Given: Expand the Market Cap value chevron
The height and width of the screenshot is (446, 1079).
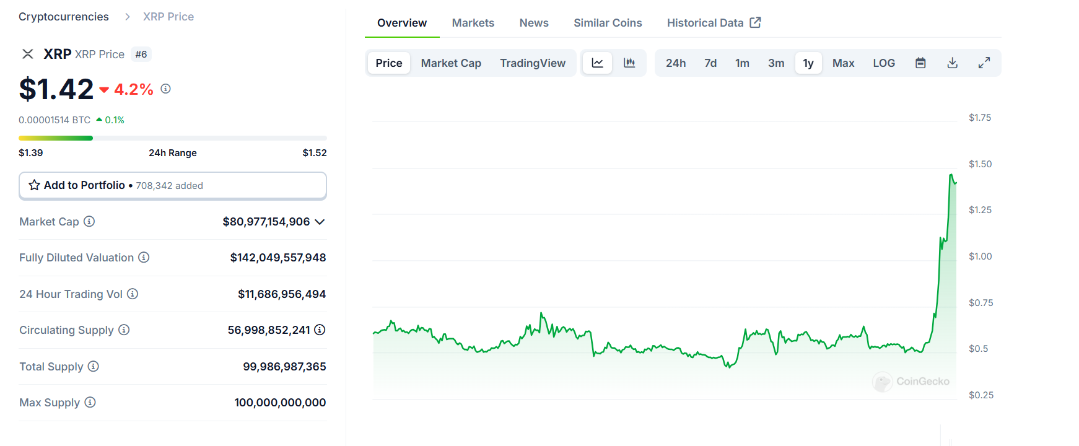Looking at the screenshot, I should pos(320,222).
